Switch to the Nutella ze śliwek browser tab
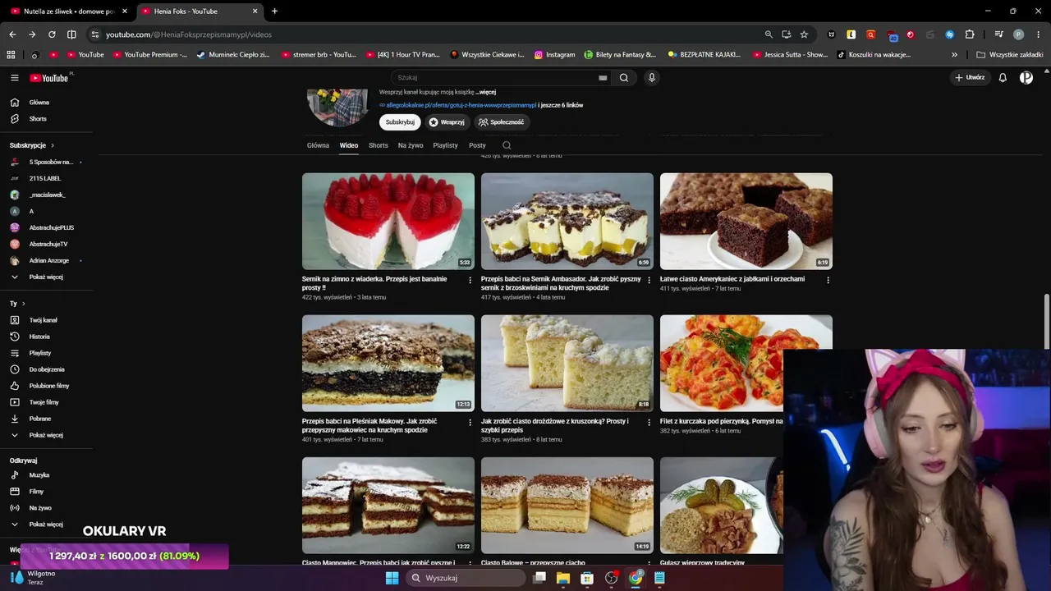Screen dimensions: 1051x591 pyautogui.click(x=69, y=11)
